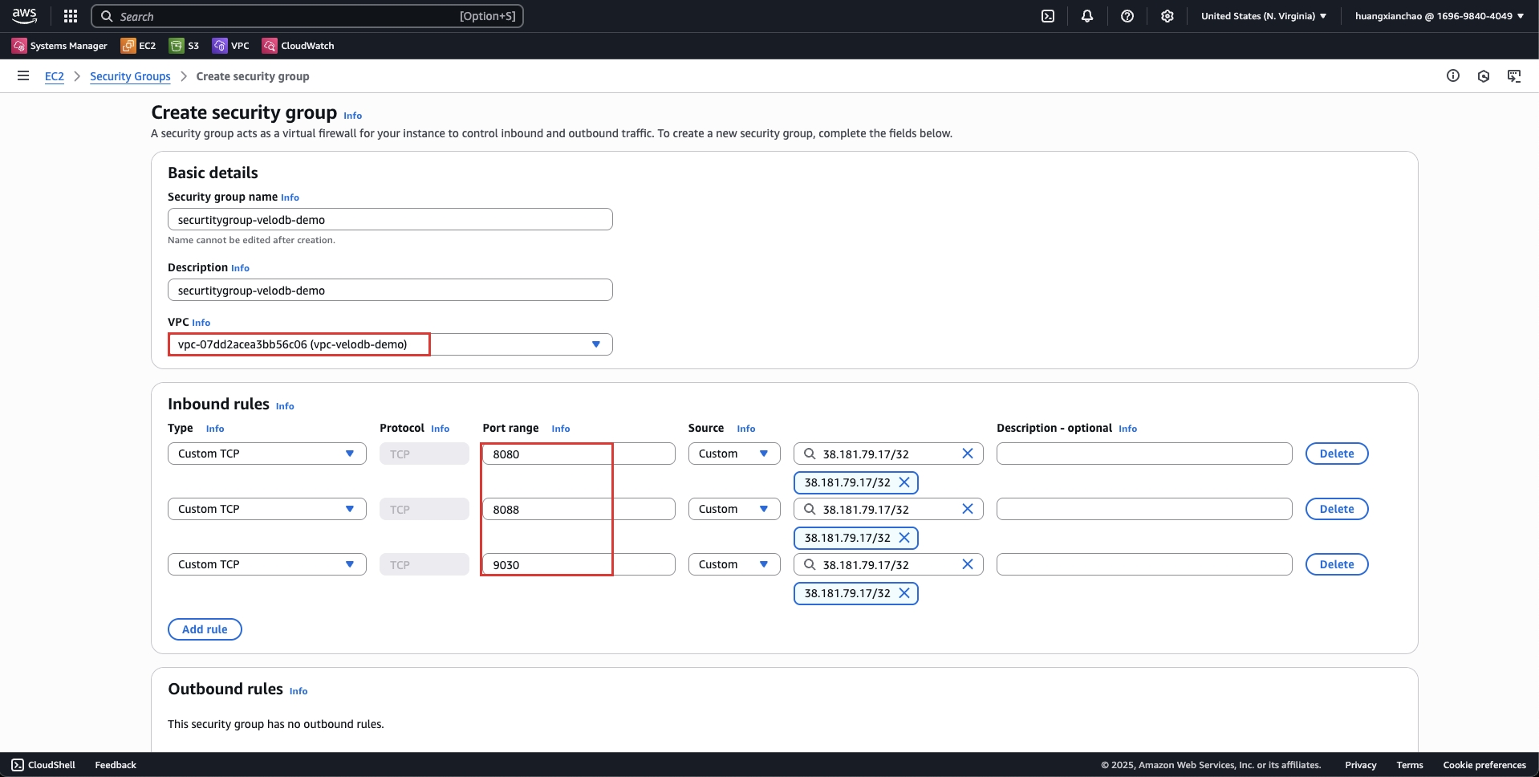
Task: Go to EC2 breadcrumb
Action: point(55,76)
